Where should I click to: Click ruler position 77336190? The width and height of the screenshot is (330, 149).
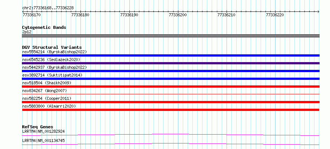coord(129,15)
